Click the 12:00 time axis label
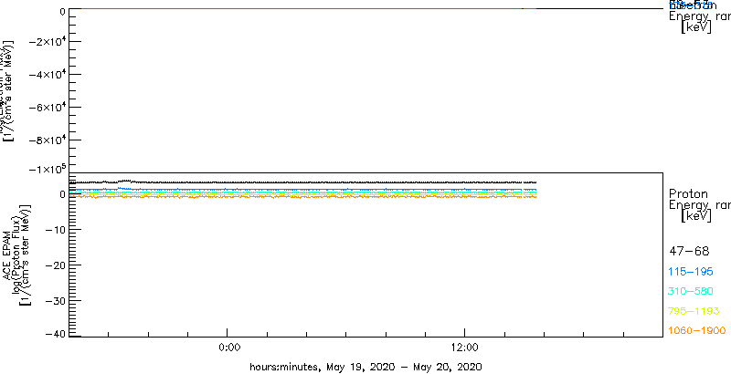 coord(464,348)
